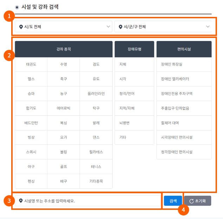Viewport: 223px width, 219px height.
Task: Click the chevron arrow of 시/도 전체
Action: click(x=109, y=27)
